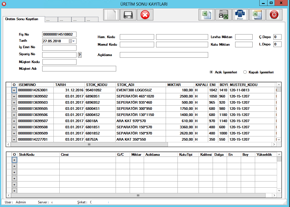Expand row 000000014263001 with its plus button
Screen dimensions: 290x207
tap(14, 90)
